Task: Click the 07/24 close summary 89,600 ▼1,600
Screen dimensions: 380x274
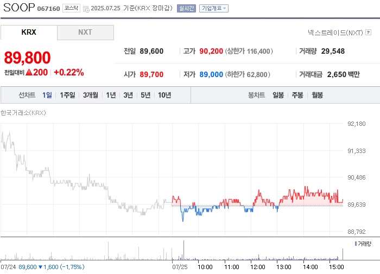Action: tap(52, 267)
